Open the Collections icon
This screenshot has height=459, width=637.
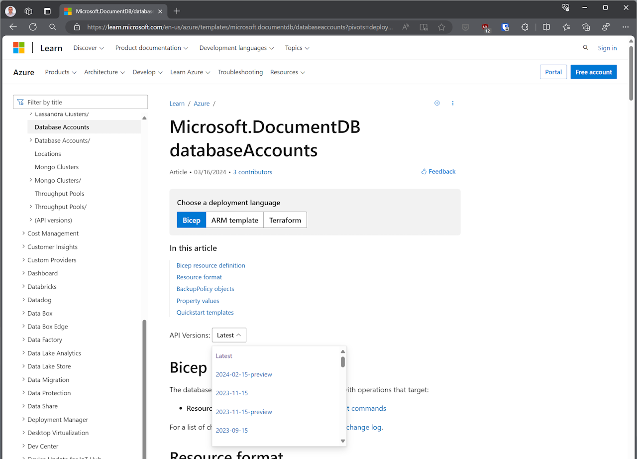(x=586, y=27)
